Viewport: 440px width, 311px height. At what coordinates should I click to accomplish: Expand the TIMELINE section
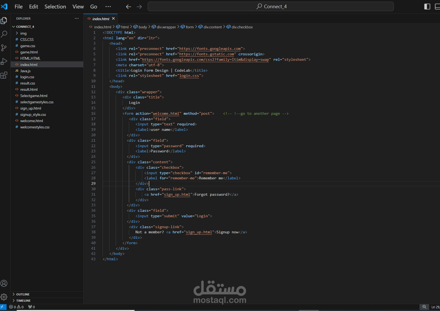[47, 301]
